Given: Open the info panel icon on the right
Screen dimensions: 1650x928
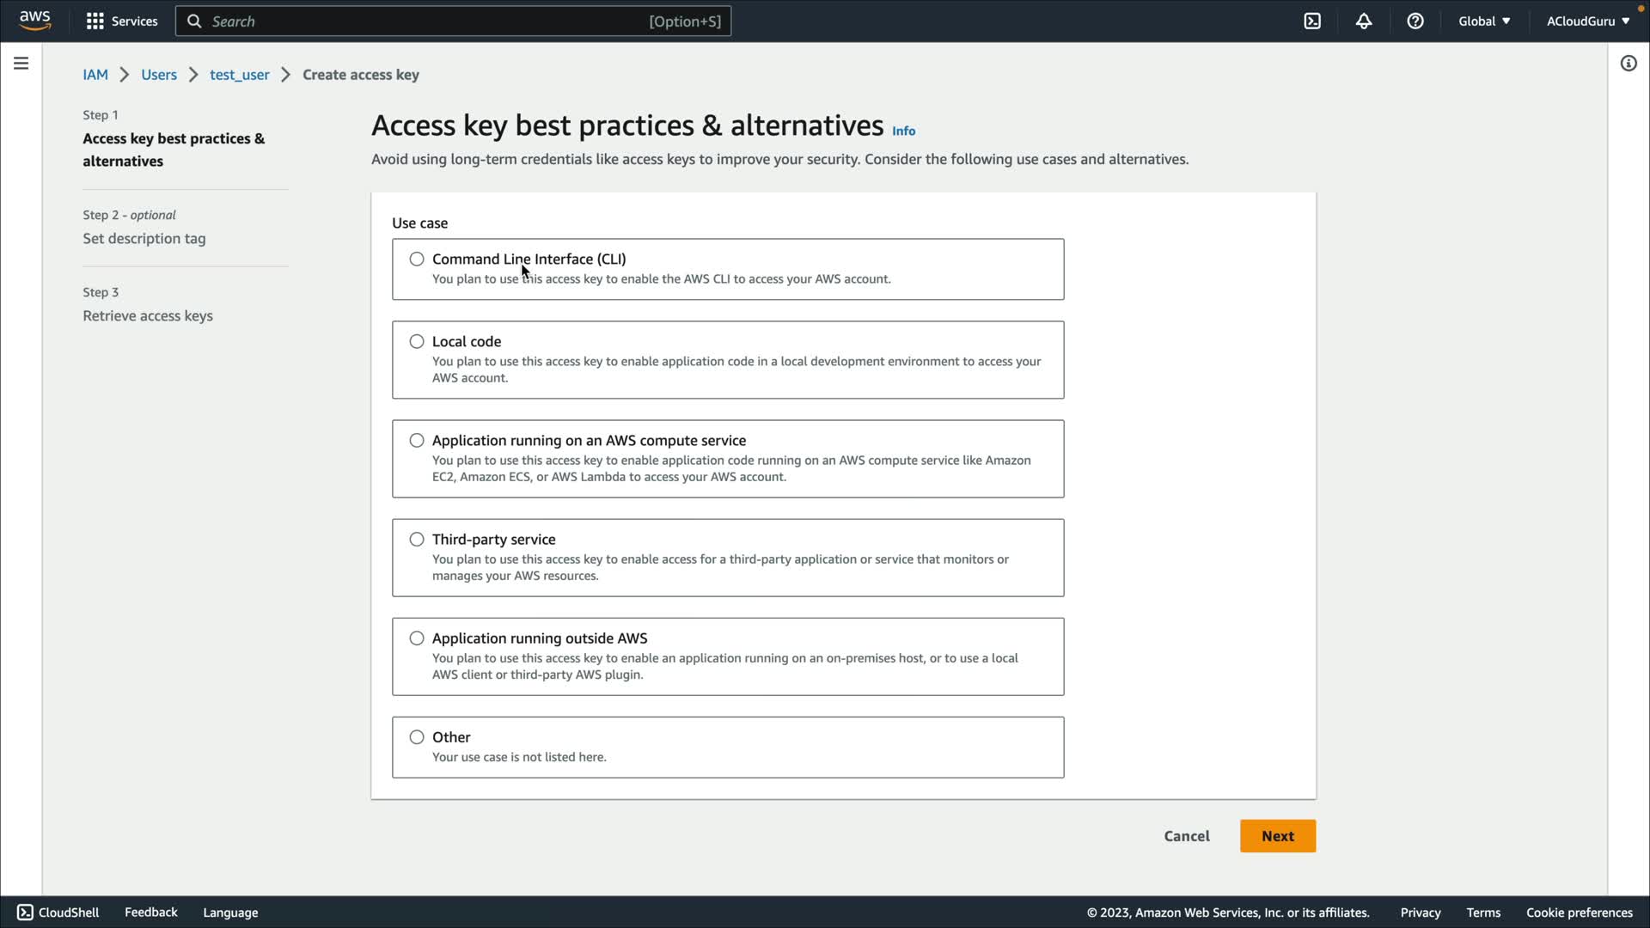Looking at the screenshot, I should (1629, 64).
